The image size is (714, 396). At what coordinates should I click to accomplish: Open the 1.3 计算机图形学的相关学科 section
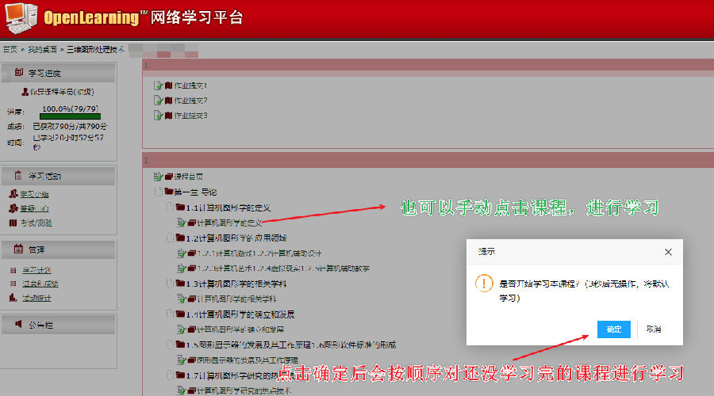[x=229, y=284]
